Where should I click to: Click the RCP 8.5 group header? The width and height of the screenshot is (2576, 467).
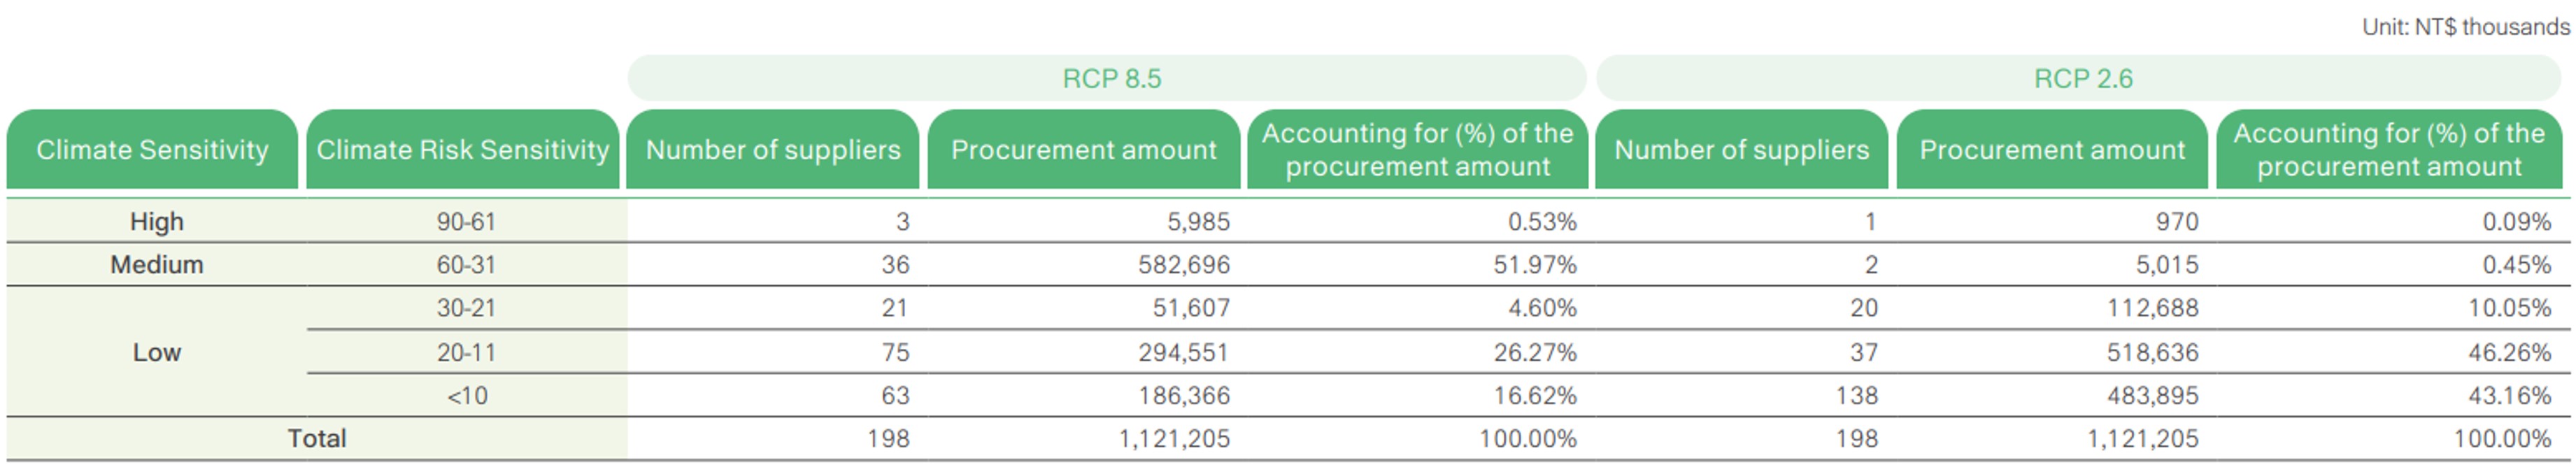(1111, 78)
